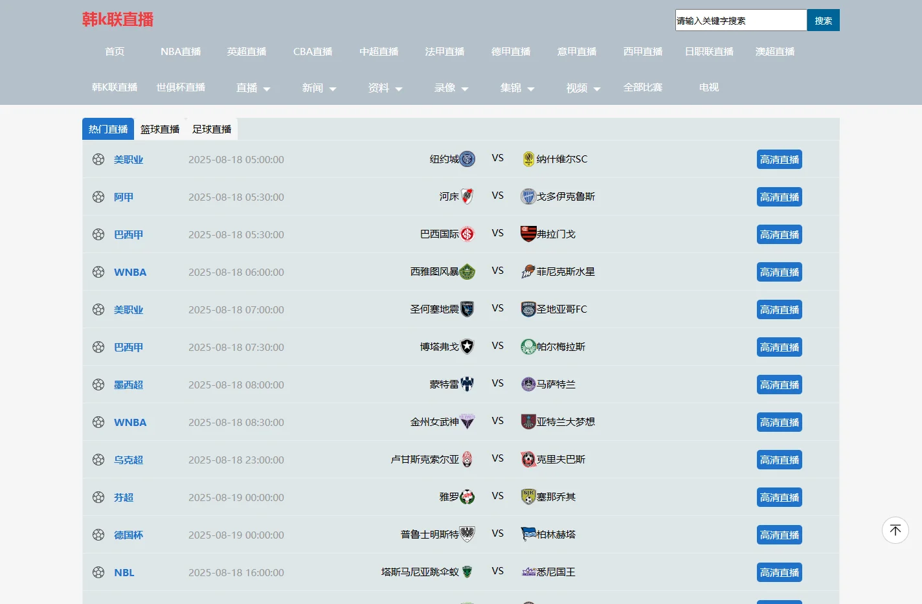Click 高清直播 for 河床 match

(780, 197)
